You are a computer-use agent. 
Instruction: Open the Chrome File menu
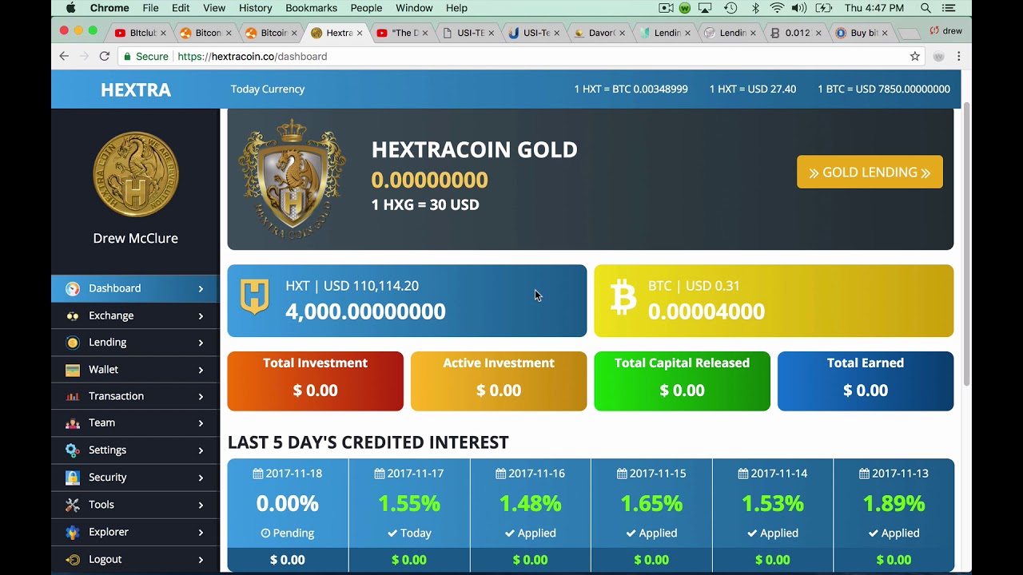click(150, 8)
